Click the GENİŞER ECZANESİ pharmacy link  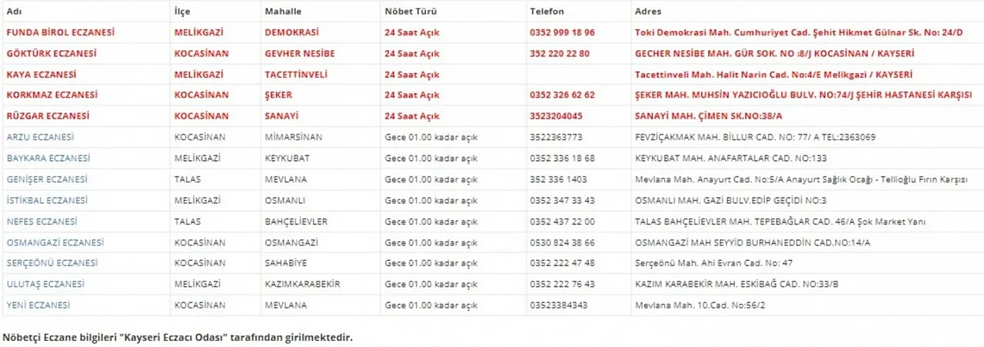47,179
